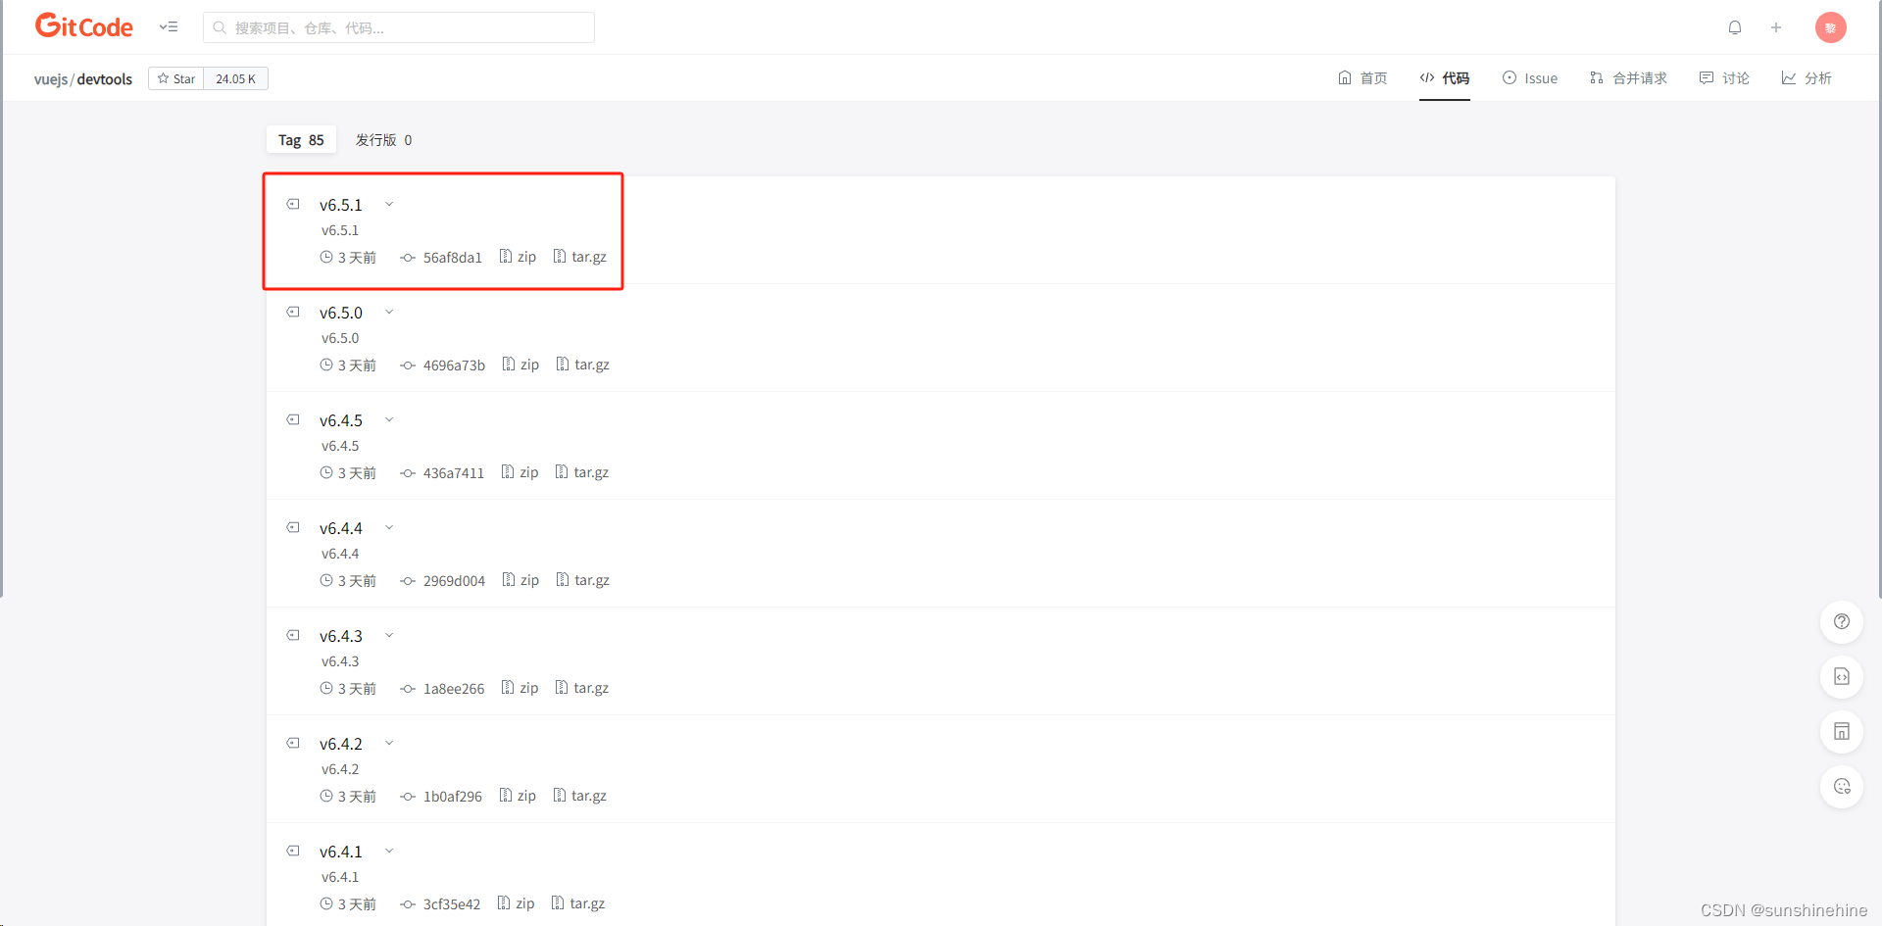This screenshot has height=926, width=1882.
Task: Open the help question mark floating button
Action: tap(1842, 621)
